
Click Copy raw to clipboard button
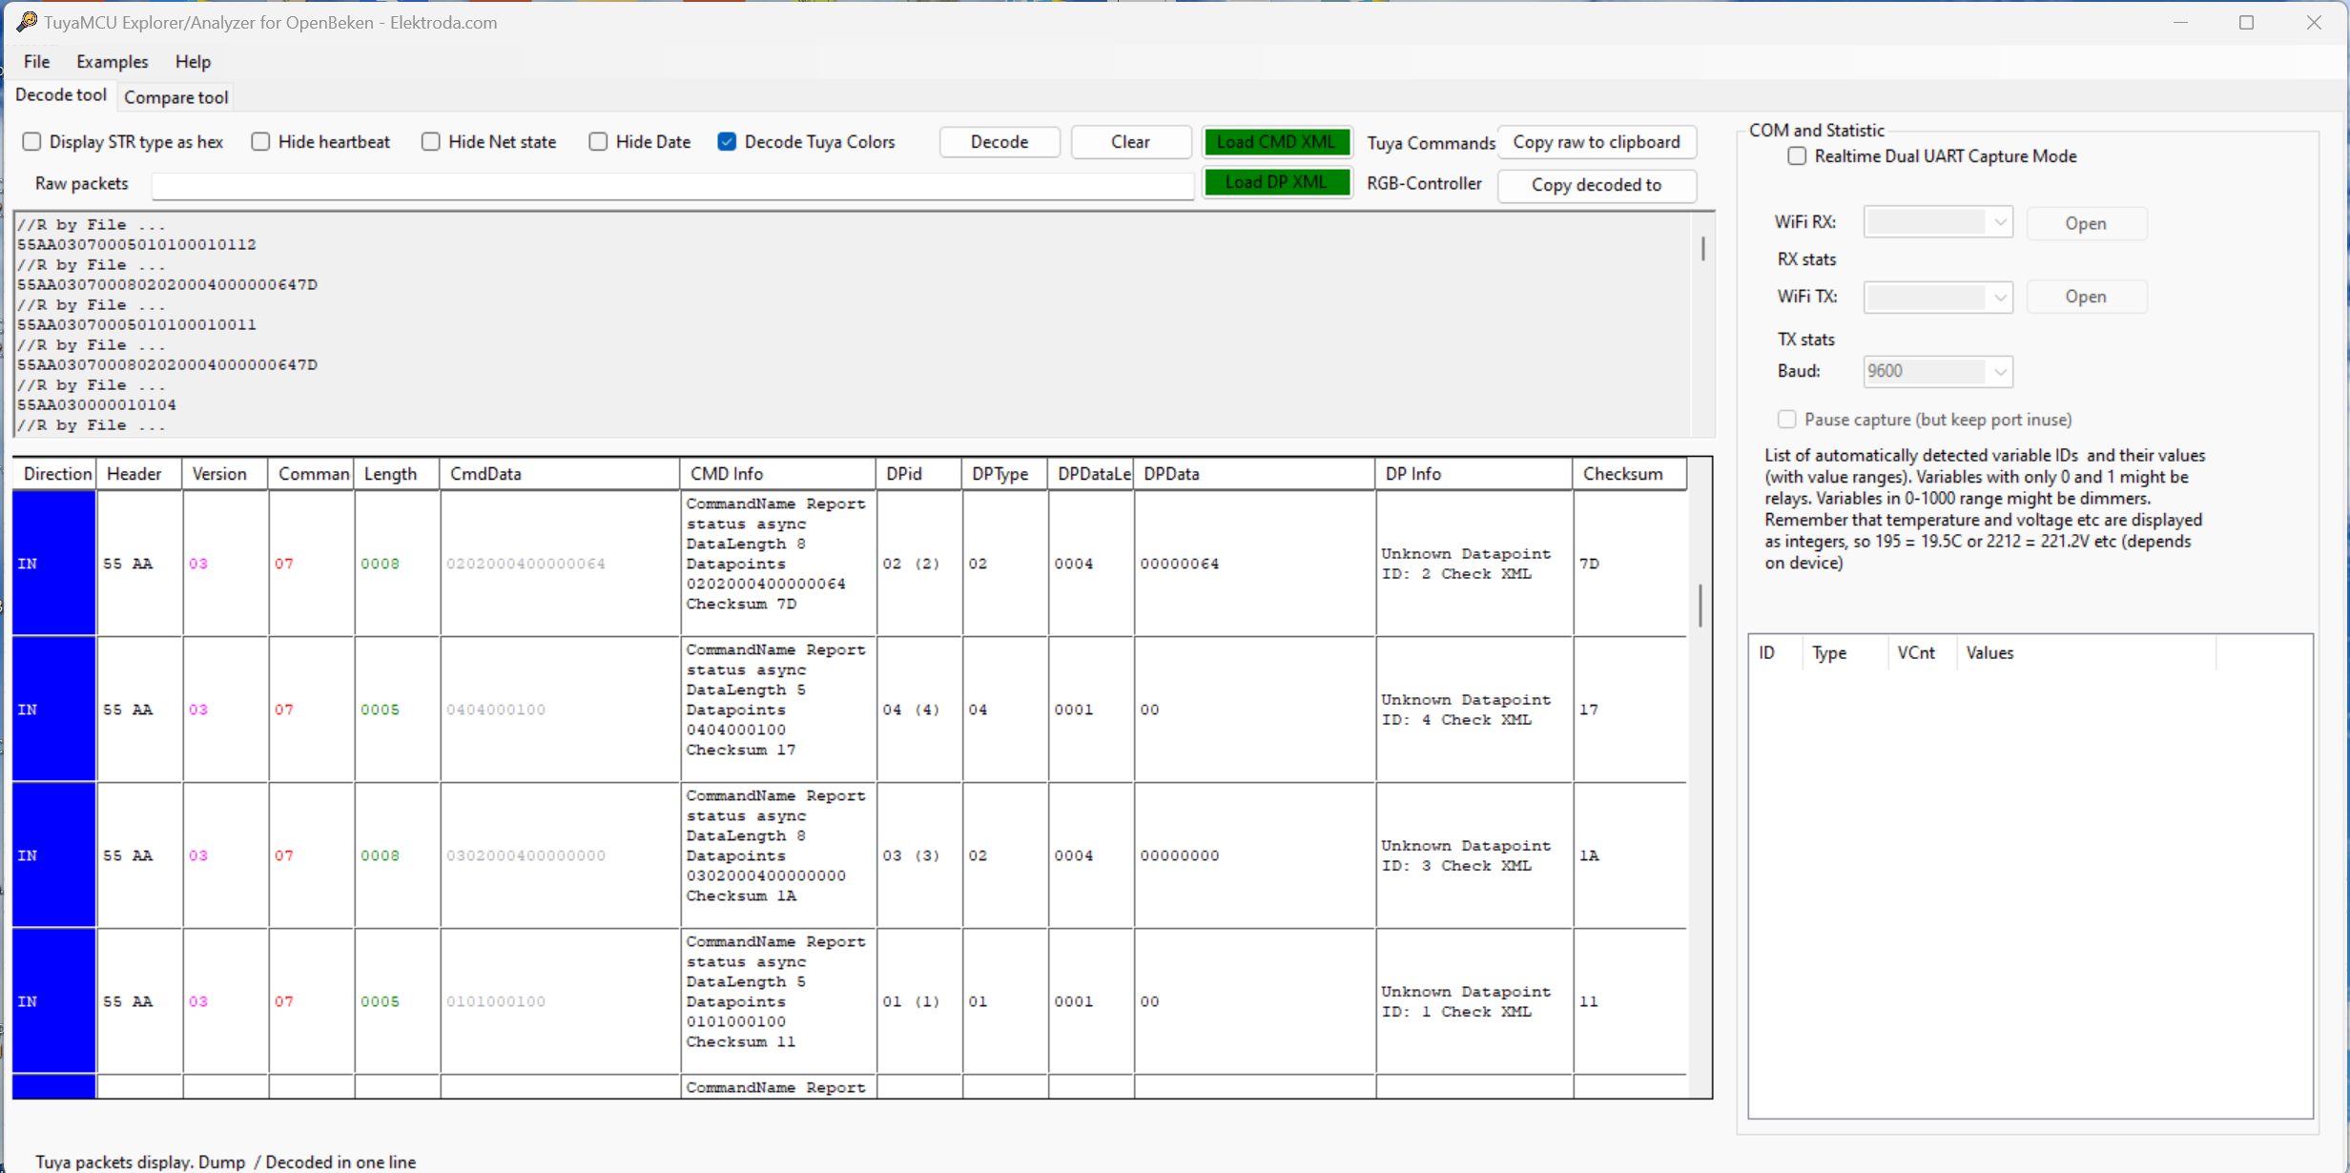tap(1597, 142)
